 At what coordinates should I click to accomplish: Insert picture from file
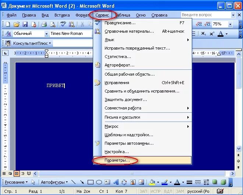pos(141,182)
